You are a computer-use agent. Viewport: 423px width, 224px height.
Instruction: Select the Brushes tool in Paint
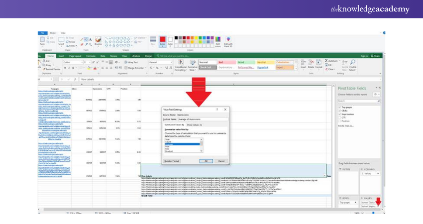(x=98, y=41)
